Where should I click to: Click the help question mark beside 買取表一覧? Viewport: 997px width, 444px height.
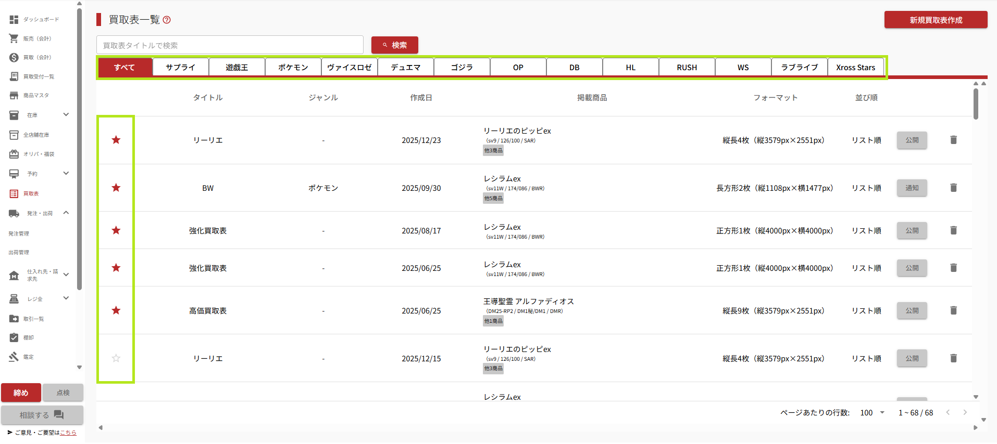pos(167,20)
